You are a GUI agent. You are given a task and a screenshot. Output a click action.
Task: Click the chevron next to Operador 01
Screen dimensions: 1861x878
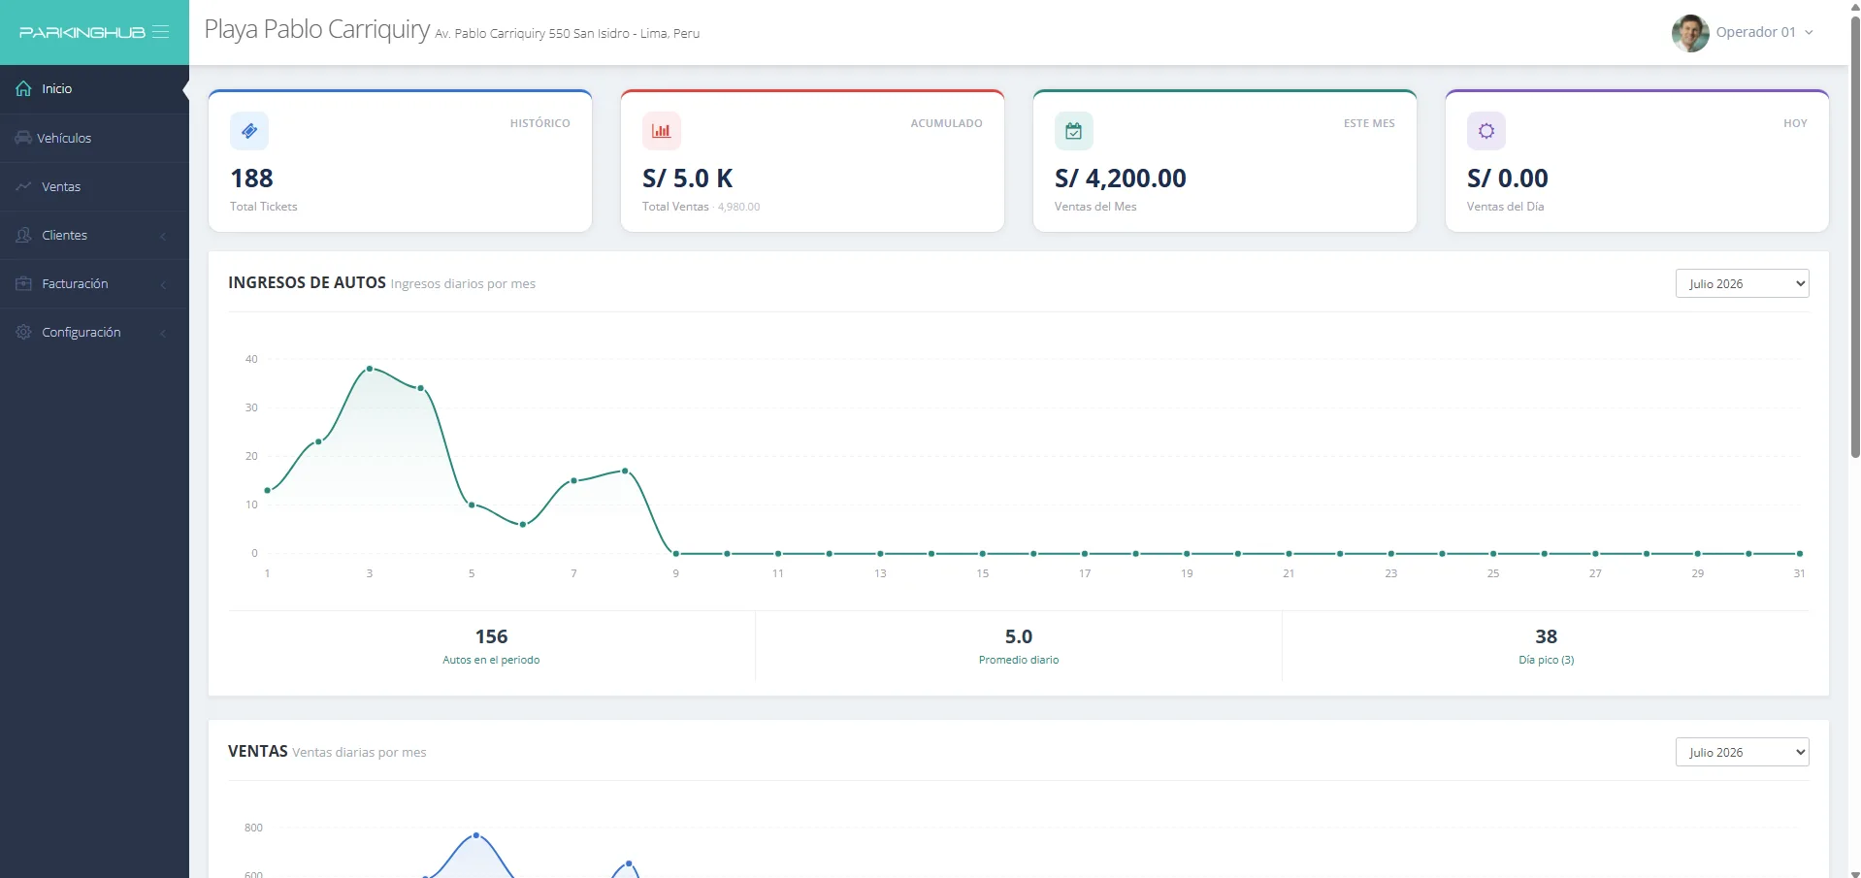click(1809, 33)
